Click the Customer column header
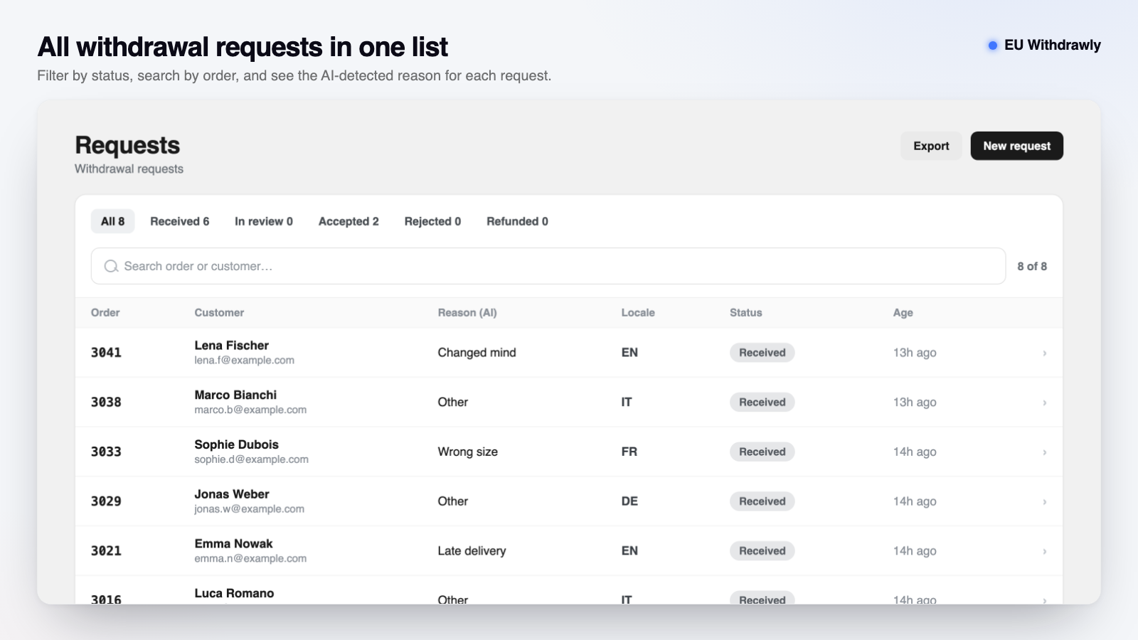 pyautogui.click(x=219, y=312)
